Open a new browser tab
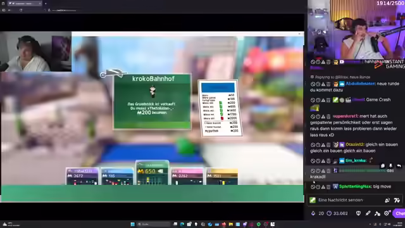Image resolution: width=405 pixels, height=228 pixels. [46, 3]
